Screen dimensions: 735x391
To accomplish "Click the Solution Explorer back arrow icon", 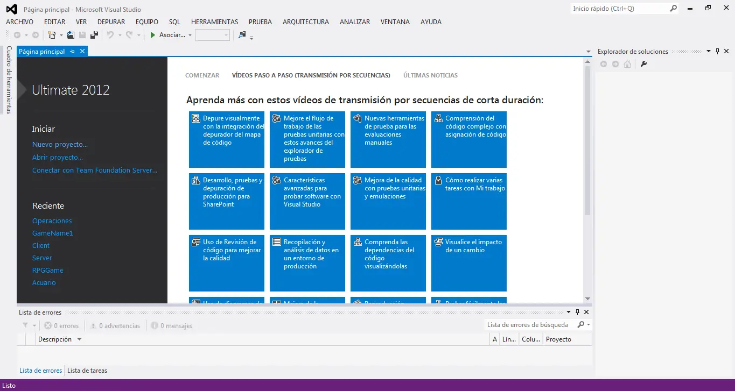I will 604,64.
